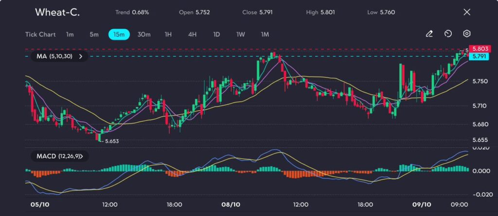Click the red 5.803 price label
Screen dimensions: 498x216
(479, 50)
